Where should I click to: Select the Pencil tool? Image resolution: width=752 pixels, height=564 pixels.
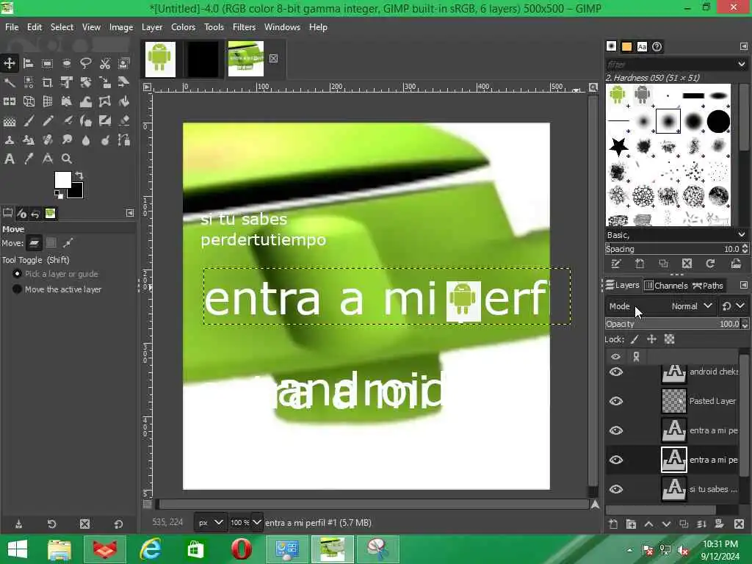click(x=48, y=120)
